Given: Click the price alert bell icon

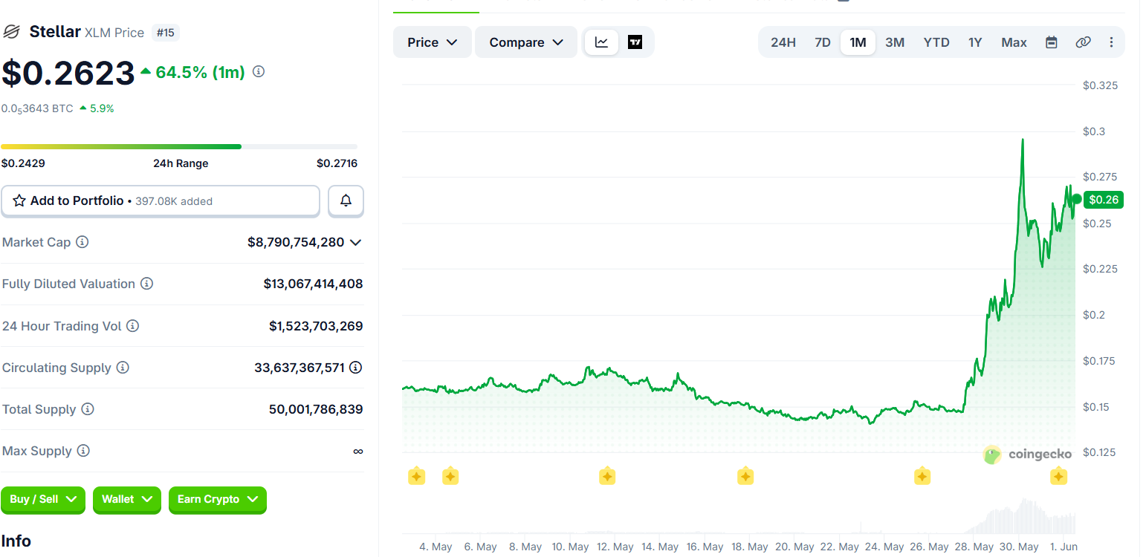Looking at the screenshot, I should [x=346, y=201].
